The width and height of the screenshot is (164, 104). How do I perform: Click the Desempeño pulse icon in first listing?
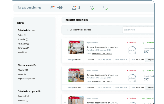tap(143, 43)
